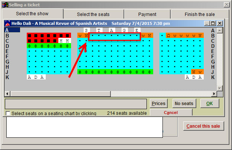The image size is (232, 150).
Task: Open the Finish the sale tab
Action: tap(200, 14)
